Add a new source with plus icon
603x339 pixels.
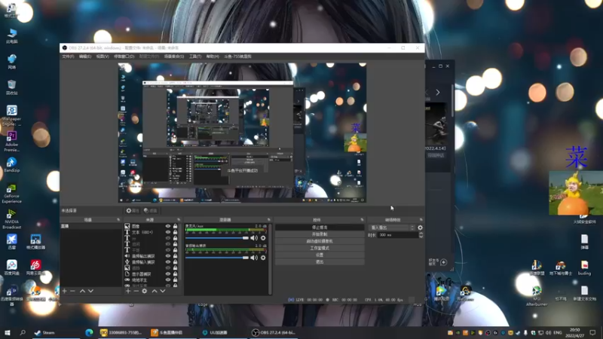(128, 291)
